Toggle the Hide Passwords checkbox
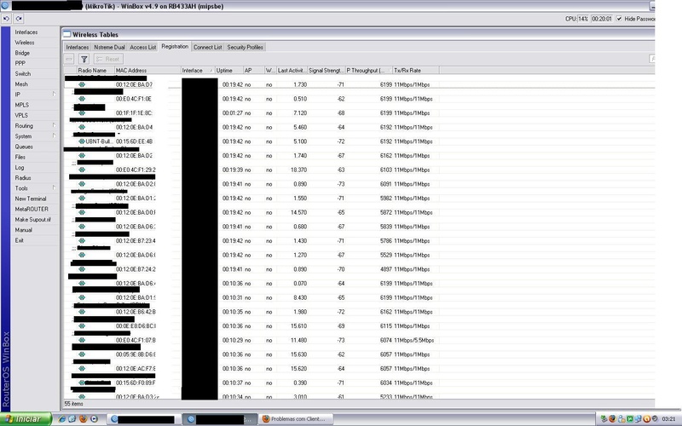 [619, 19]
